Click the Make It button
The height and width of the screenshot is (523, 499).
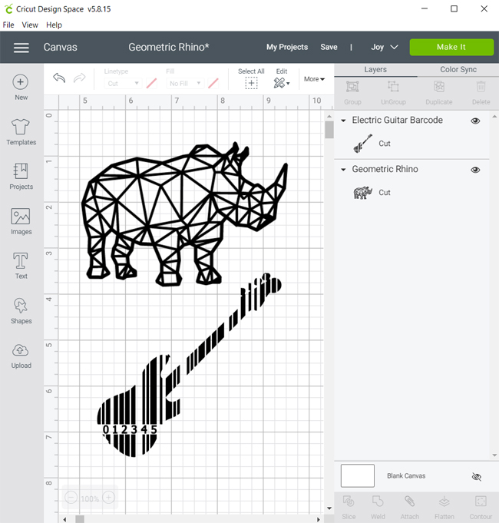451,47
